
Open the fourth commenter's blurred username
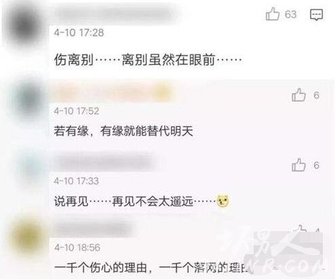point(95,229)
